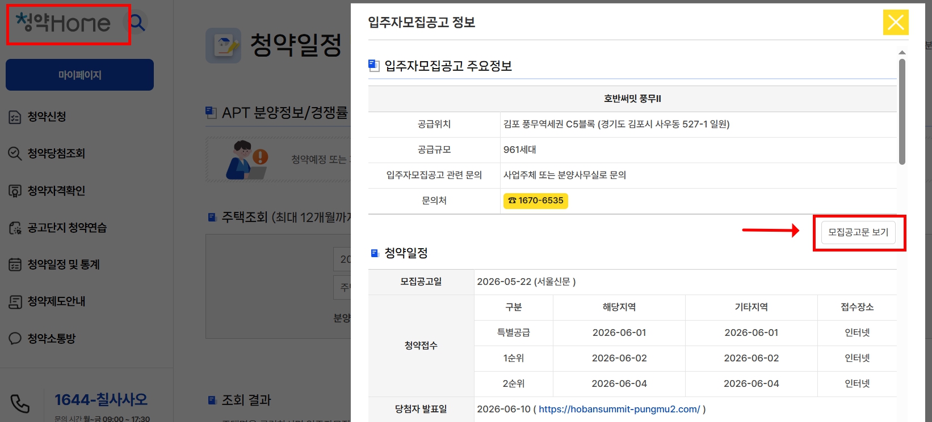Click the 청약일정 및 통계 calendar icon
The height and width of the screenshot is (422, 932).
(x=15, y=265)
